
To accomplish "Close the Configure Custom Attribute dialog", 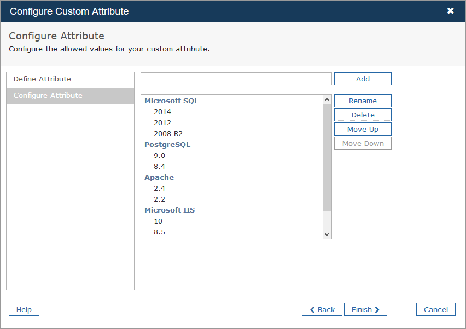I will [450, 11].
